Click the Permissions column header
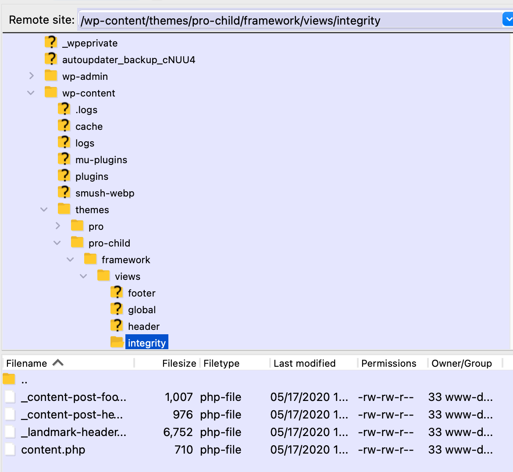Viewport: 513px width, 472px height. click(x=388, y=363)
